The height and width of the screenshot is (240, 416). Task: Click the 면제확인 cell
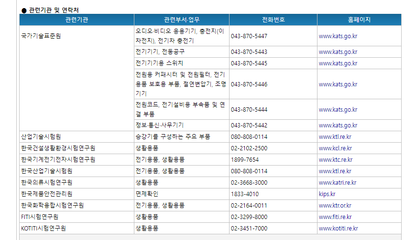[182, 194]
